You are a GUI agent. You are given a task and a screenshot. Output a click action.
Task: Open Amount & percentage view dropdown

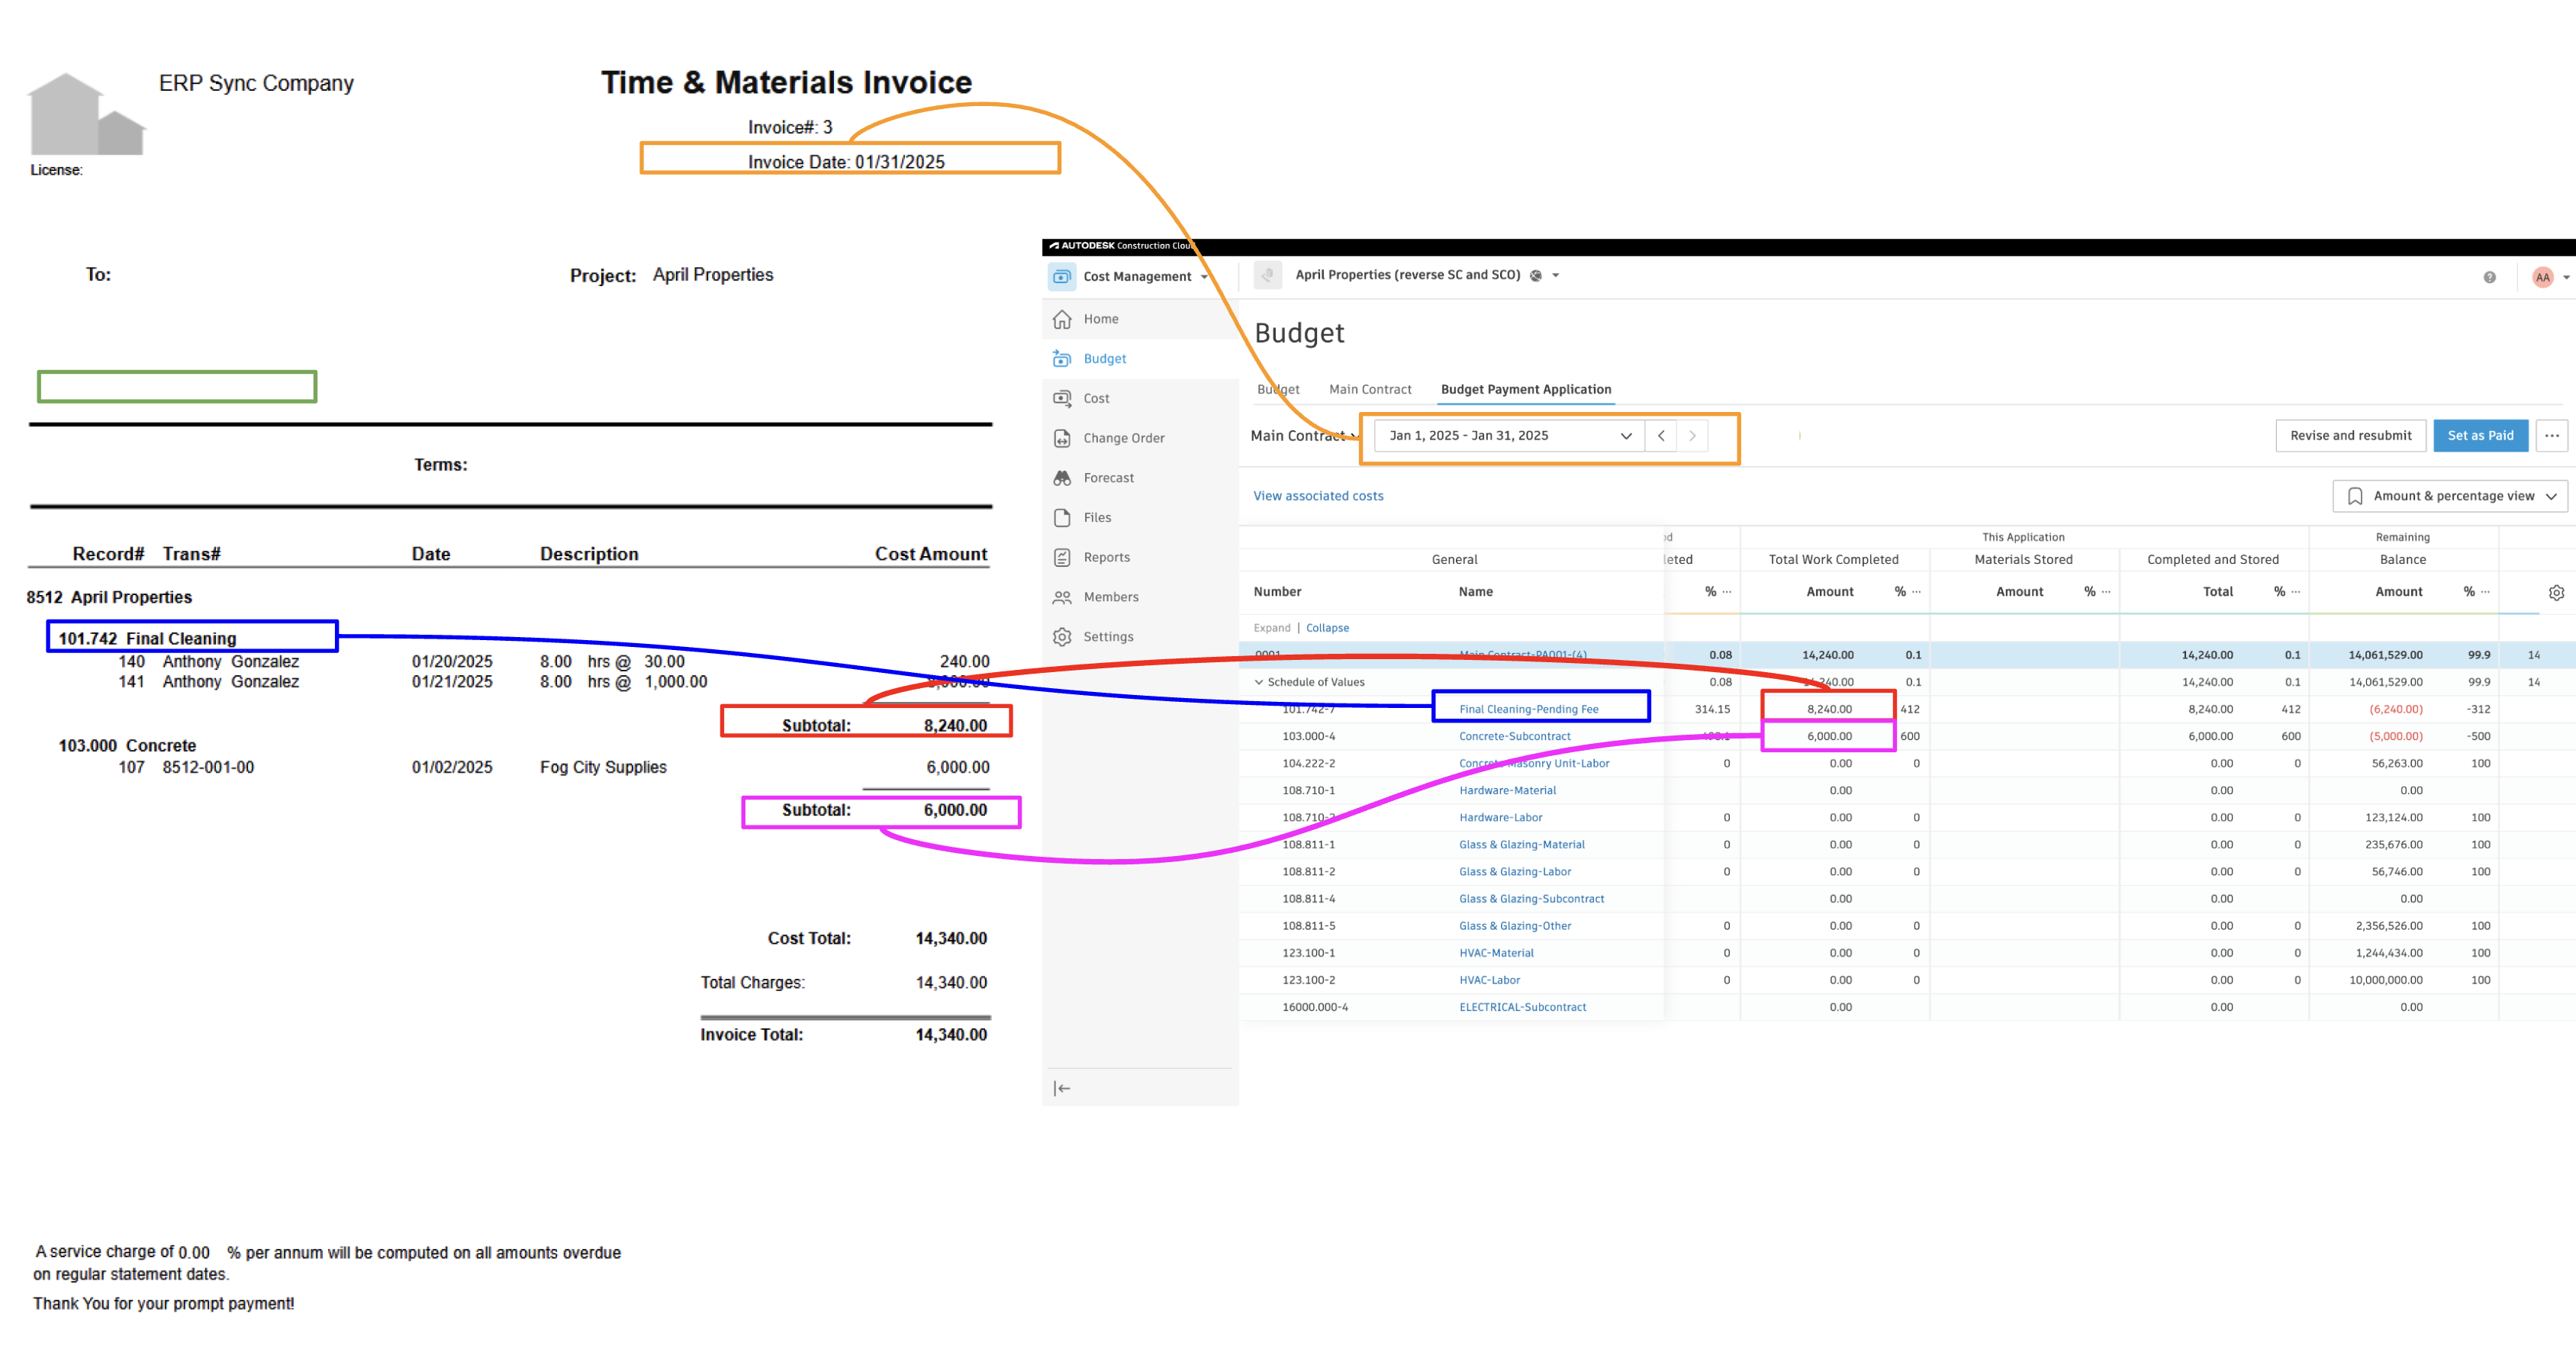click(x=2449, y=496)
